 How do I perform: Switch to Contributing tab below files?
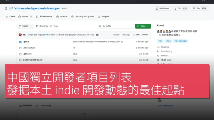(43, 106)
